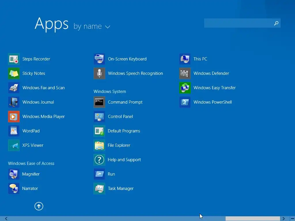295x221 pixels.
Task: Open the Command Prompt icon
Action: [x=99, y=102]
